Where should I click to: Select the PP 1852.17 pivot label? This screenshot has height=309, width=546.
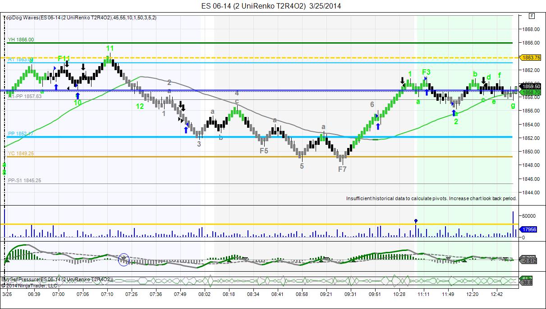coord(21,134)
